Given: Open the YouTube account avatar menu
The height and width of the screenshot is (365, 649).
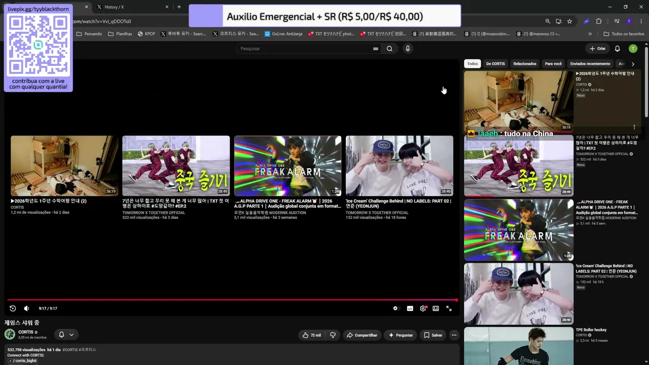Looking at the screenshot, I should 633,49.
